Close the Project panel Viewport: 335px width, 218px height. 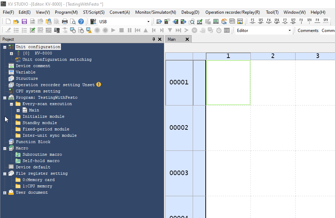[x=160, y=39]
